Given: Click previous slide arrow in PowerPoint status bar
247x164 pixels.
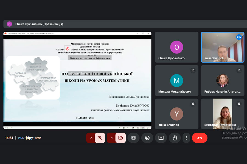Looking at the screenshot, I should click(120, 128).
